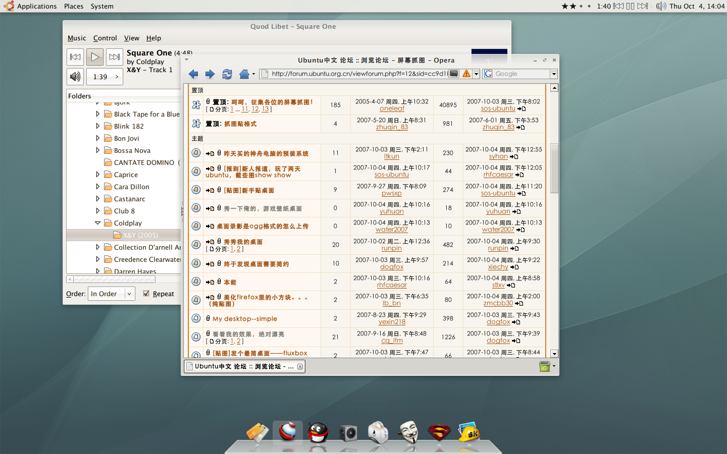Click Opera back arrow
The image size is (727, 454).
coord(193,74)
